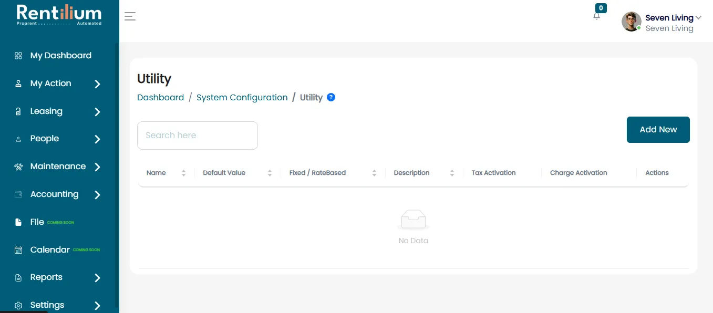Click the My Dashboard grid icon
This screenshot has height=313, width=713.
[18, 56]
